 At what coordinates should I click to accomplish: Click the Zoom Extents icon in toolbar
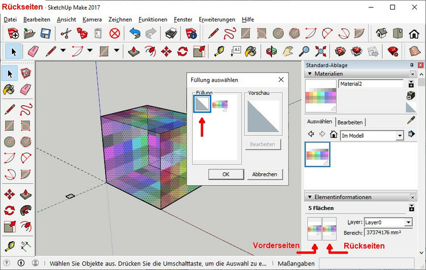tap(320, 52)
